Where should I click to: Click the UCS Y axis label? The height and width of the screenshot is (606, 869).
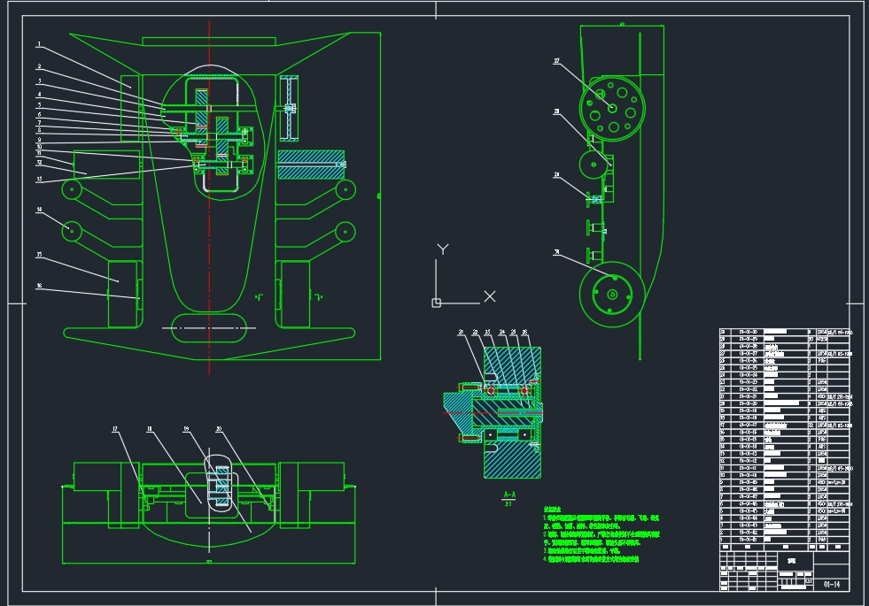click(443, 249)
